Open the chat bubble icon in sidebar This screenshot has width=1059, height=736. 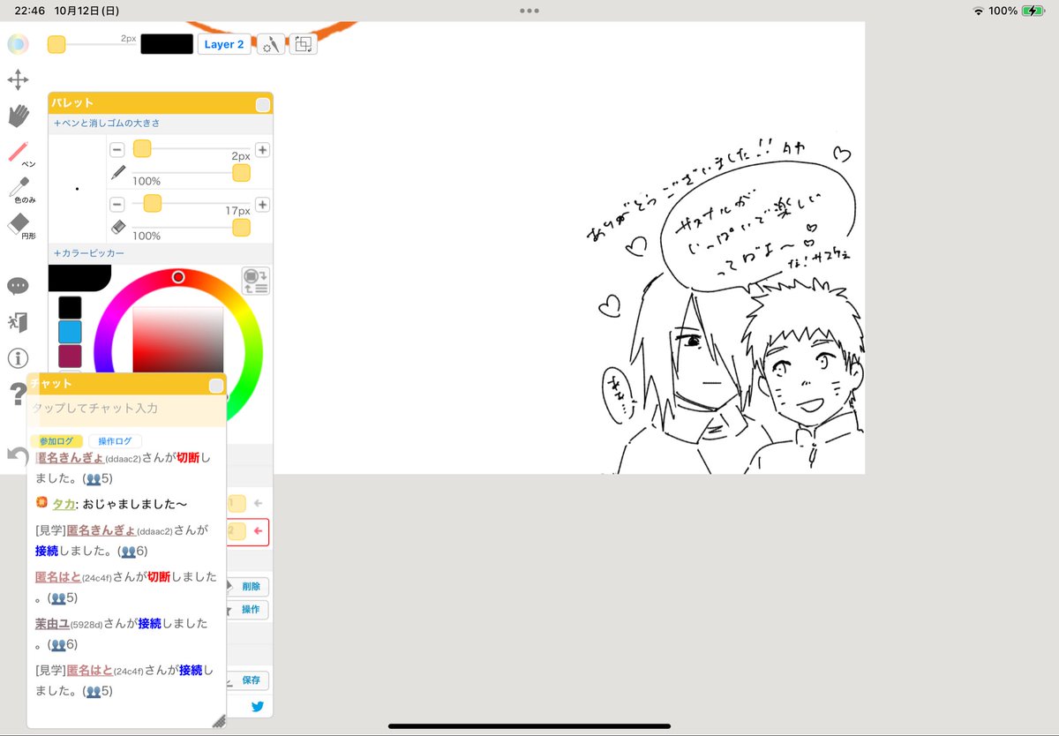coord(18,286)
